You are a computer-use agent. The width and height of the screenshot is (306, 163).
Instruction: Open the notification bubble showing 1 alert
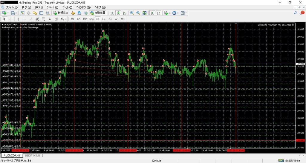click(302, 13)
